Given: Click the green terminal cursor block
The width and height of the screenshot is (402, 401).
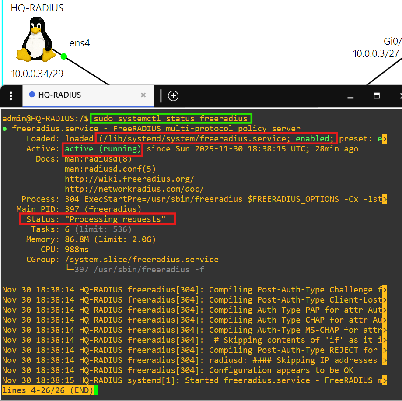Looking at the screenshot, I should [x=96, y=390].
